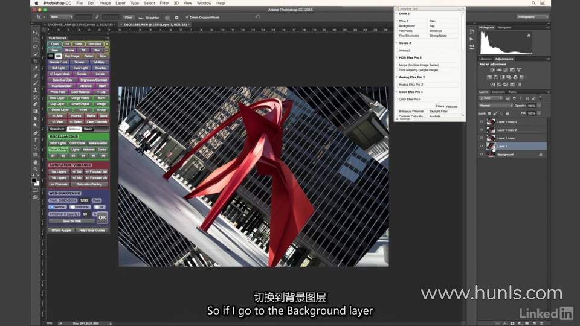Select the Eraser tool
This screenshot has width=580, height=326.
pyautogui.click(x=36, y=104)
